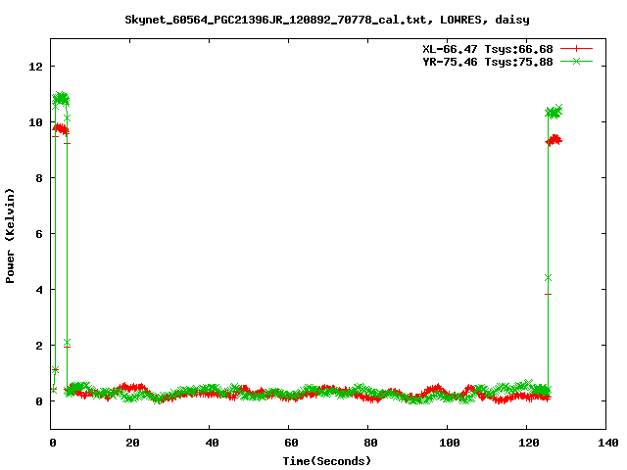This screenshot has width=627, height=470.
Task: Click the x-axis tick label 100
Action: tap(450, 443)
